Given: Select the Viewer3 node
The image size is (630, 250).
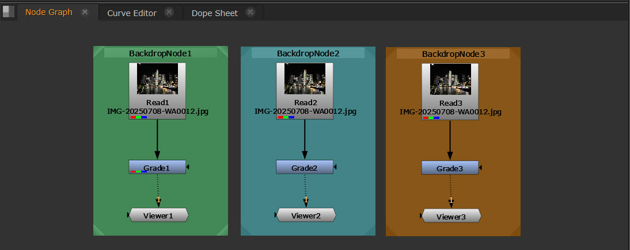Looking at the screenshot, I should 451,216.
